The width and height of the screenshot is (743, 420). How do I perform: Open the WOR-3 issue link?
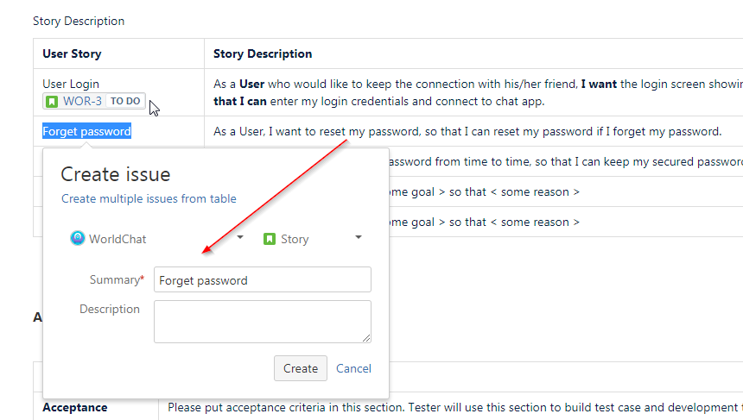coord(82,101)
